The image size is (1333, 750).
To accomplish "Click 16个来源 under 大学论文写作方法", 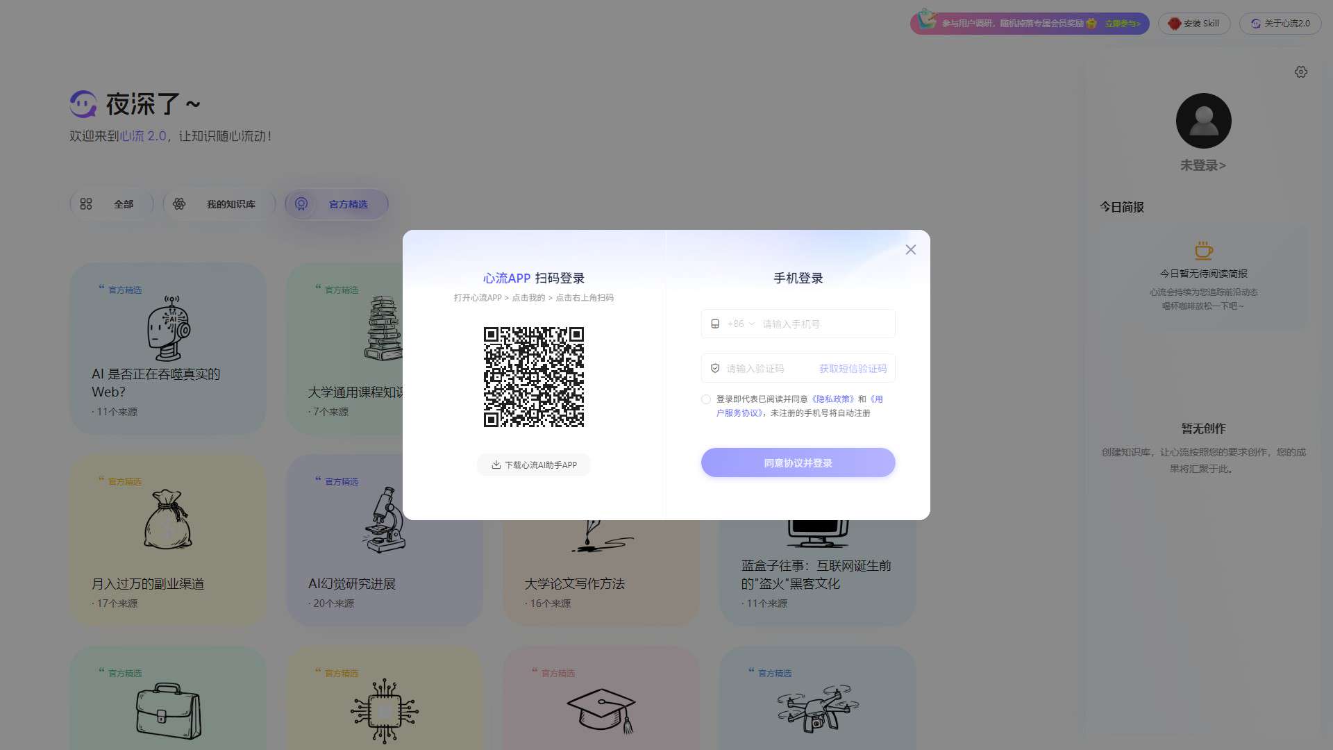I will pos(550,603).
